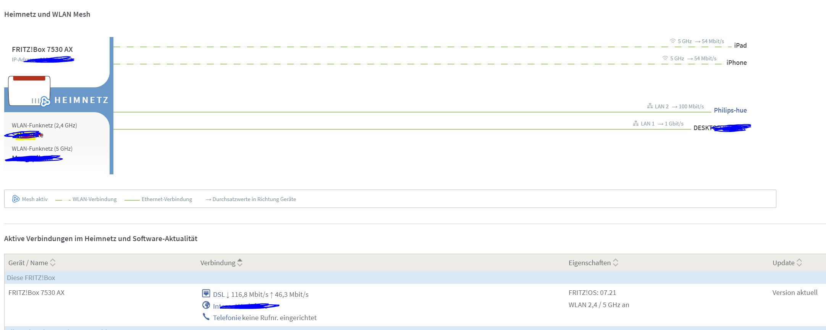
Task: Sort table by Gerät / Name
Action: pos(32,262)
